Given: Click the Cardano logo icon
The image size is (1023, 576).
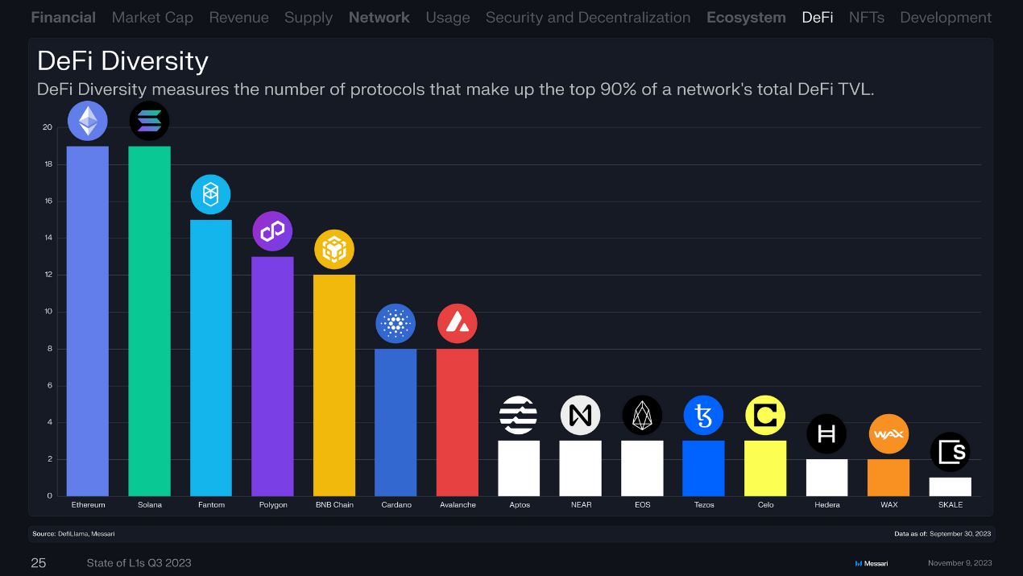Looking at the screenshot, I should pyautogui.click(x=396, y=324).
